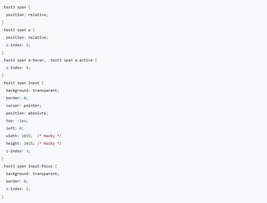Click the '.test3 span {' selector line
This screenshot has height=203, width=267.
click(16, 7)
